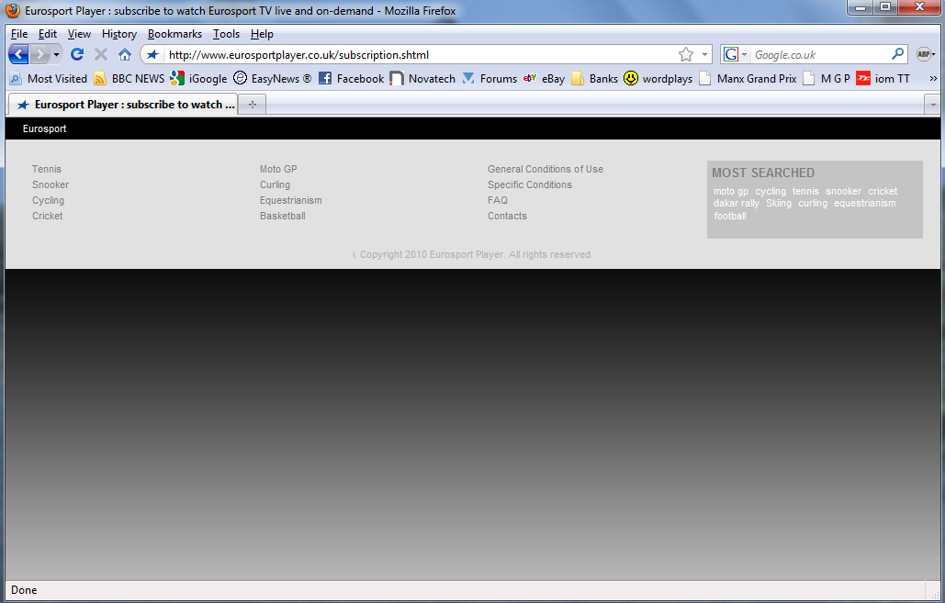Reload the current page
Viewport: 945px width, 603px height.
(x=76, y=54)
